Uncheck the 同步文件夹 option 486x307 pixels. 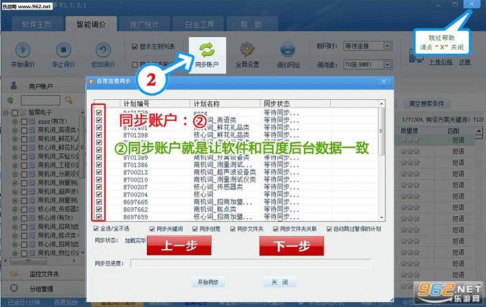(x=233, y=229)
